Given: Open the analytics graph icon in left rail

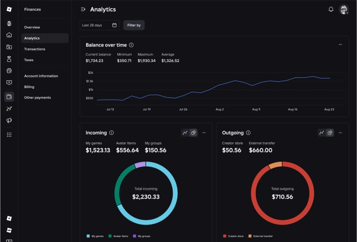Looking at the screenshot, I should coord(9,108).
